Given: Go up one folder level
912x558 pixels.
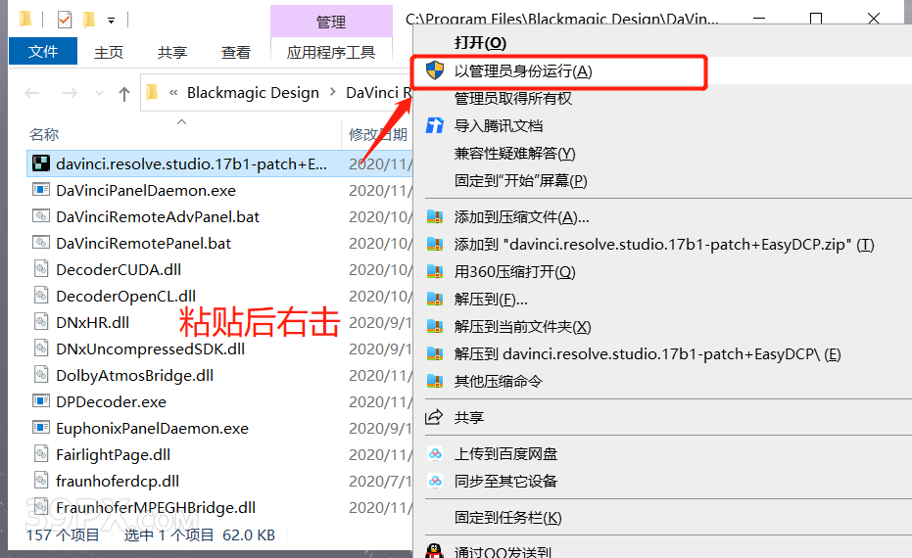Looking at the screenshot, I should (123, 93).
